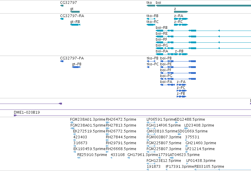Select the RH27813.5prime EST label
This screenshot has width=251, height=171.
point(121,125)
